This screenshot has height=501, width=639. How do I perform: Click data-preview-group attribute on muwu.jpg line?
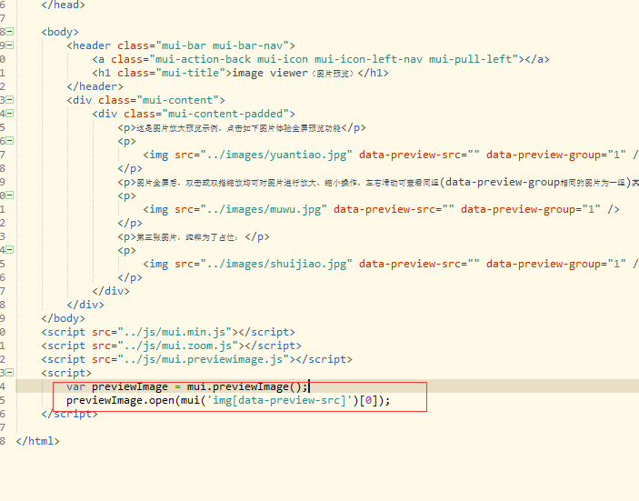click(x=518, y=209)
